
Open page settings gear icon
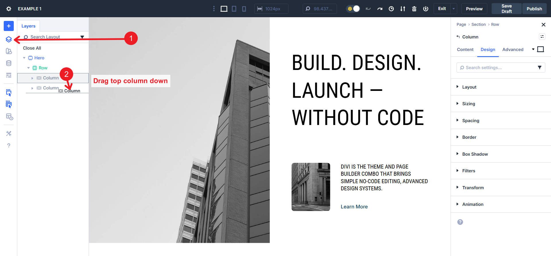[x=9, y=9]
